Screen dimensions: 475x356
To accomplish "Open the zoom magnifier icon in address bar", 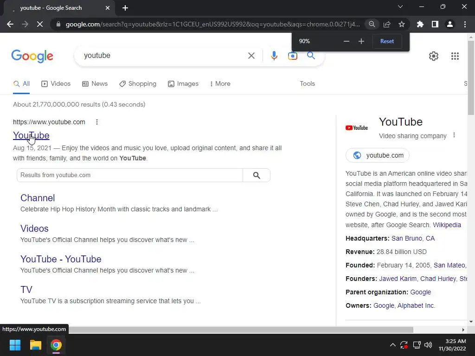I will point(372,24).
